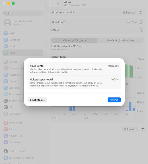Click the Ilmoitukset notifications bell icon
This screenshot has width=148, height=164.
(6, 123)
